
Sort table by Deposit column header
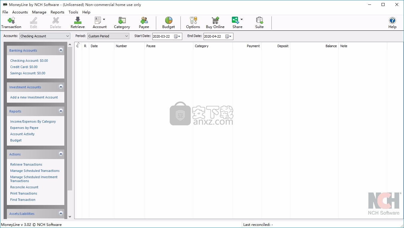276,46
